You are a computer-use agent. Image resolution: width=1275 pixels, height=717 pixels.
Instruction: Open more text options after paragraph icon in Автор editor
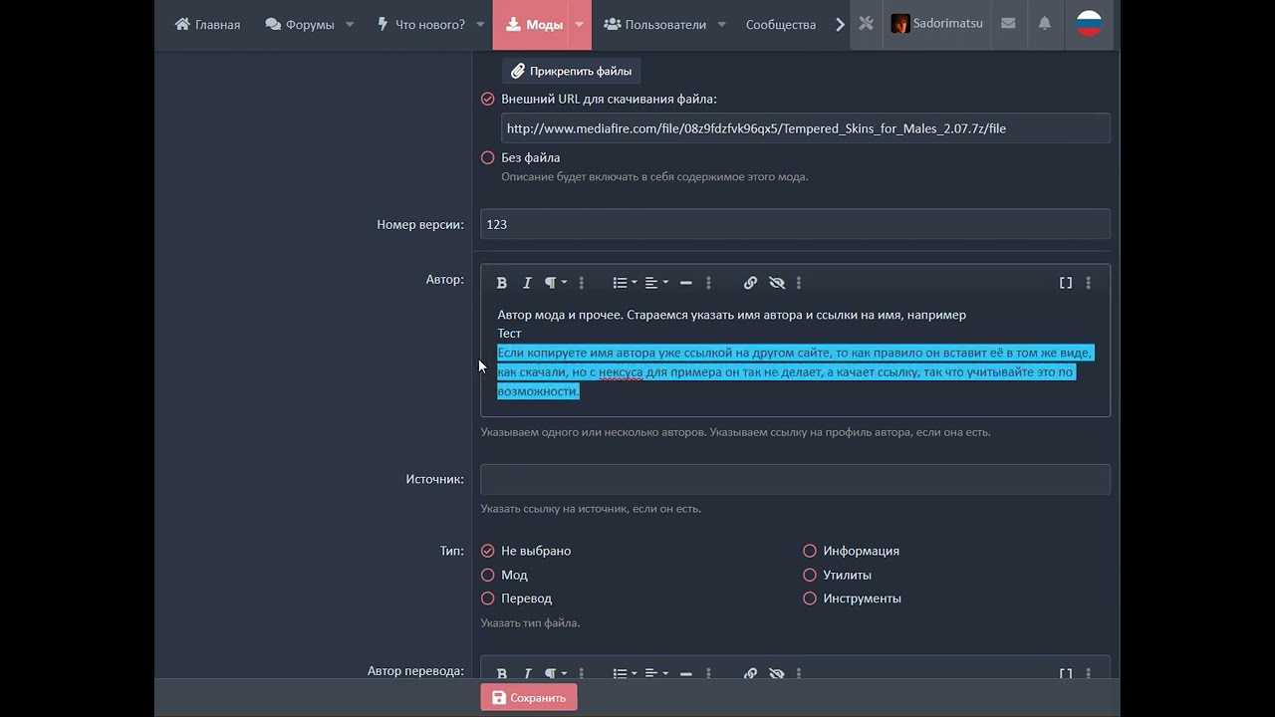point(582,283)
